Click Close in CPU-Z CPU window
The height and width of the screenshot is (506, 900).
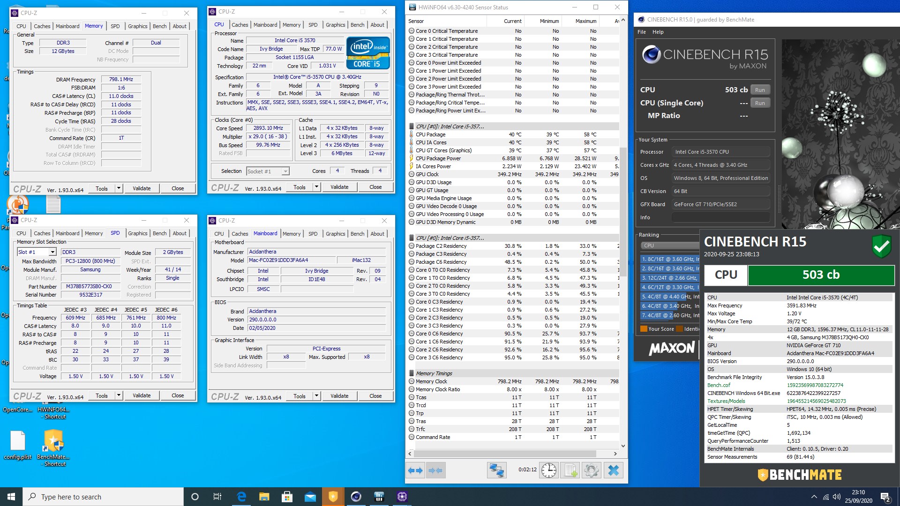375,187
